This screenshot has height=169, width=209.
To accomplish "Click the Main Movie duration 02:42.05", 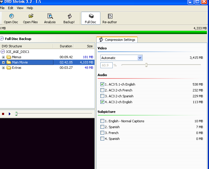I will [x=66, y=62].
